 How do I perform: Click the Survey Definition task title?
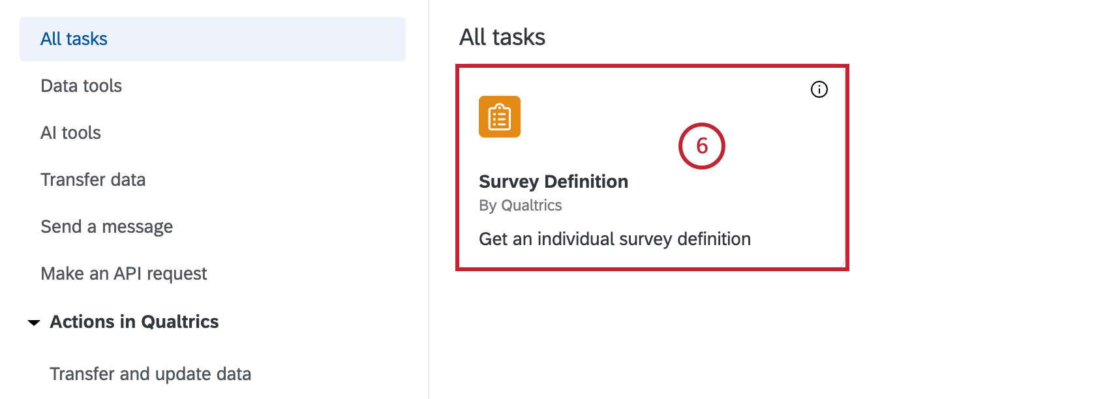(x=553, y=181)
